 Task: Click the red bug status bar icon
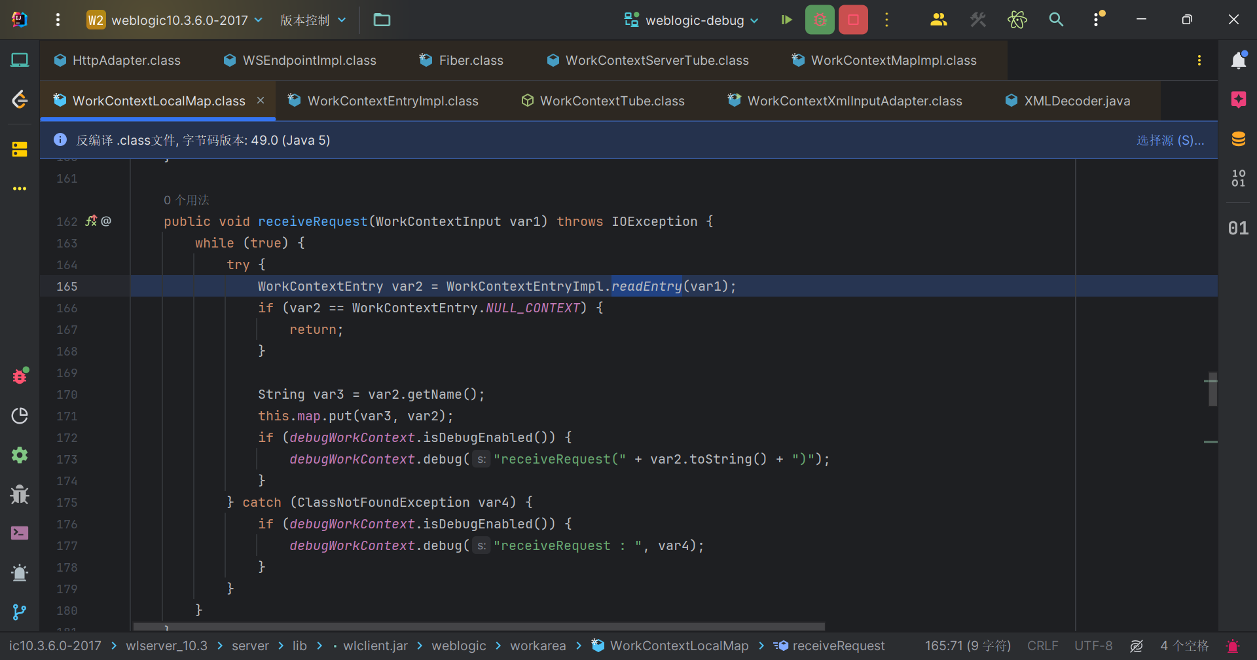click(x=1233, y=646)
